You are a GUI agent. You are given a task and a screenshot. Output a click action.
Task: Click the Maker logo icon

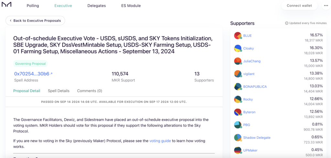click(6, 5)
